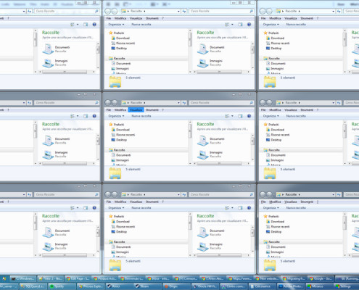
Task: Open Help icon in top-middle window
Action: point(249,25)
